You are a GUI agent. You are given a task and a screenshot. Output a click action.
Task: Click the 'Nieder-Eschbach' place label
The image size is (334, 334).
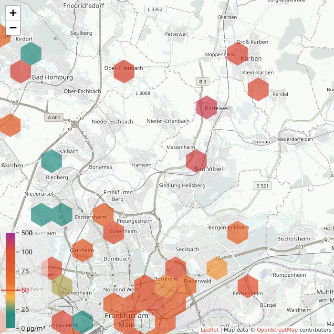point(112,122)
